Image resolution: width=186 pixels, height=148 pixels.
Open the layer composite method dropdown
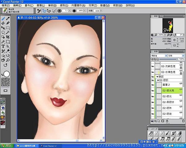(x=159, y=55)
